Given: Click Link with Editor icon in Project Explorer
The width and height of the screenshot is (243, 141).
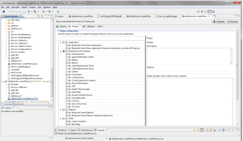Looking at the screenshot, I should tap(42, 16).
